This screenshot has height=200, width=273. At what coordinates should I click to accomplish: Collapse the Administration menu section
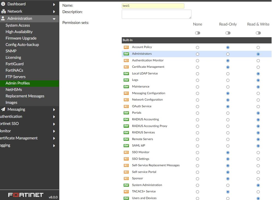point(54,19)
